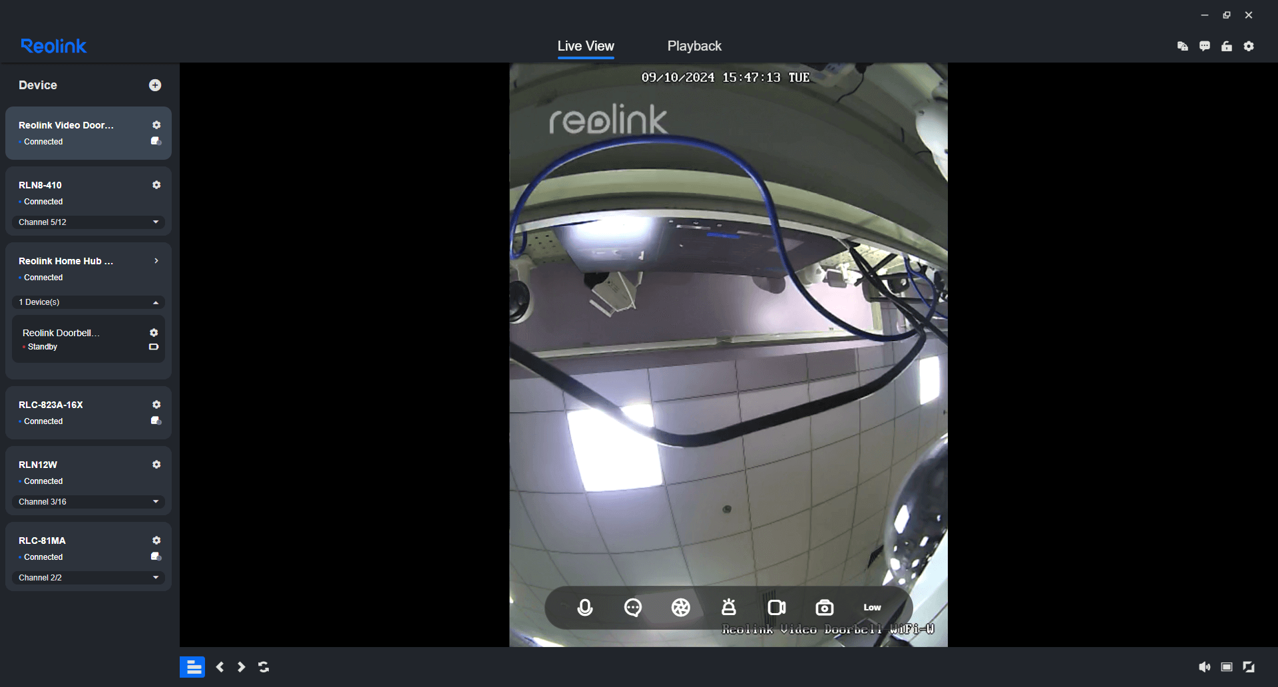
Task: Go to previous camera page
Action: pos(220,667)
